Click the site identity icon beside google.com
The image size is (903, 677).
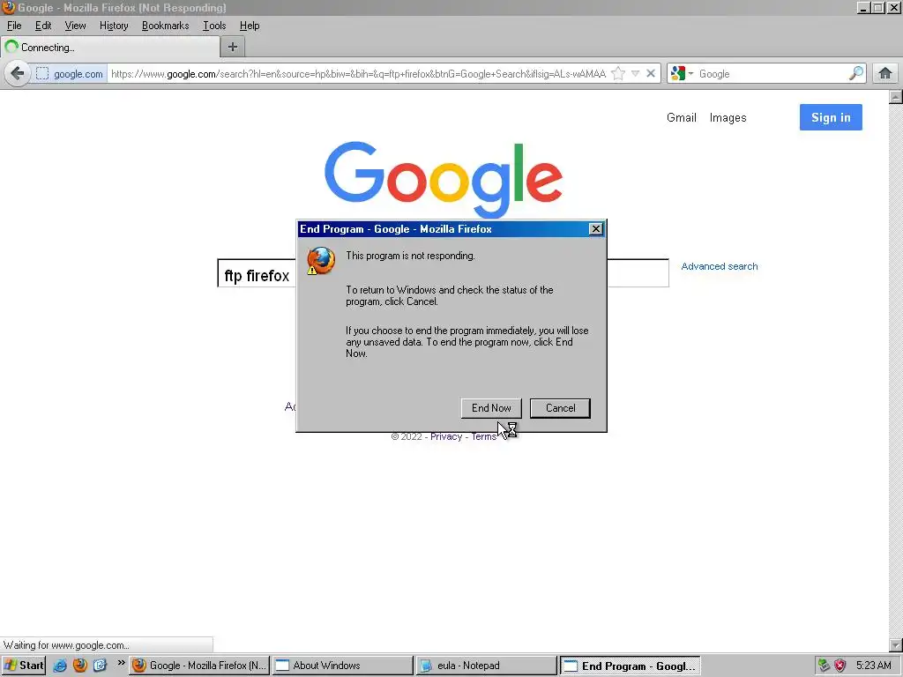pyautogui.click(x=42, y=74)
